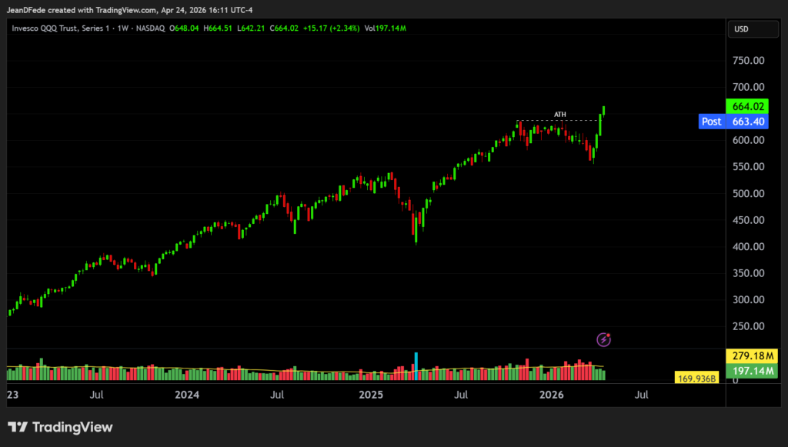
Task: Click the tall blue volume bar
Action: 416,365
